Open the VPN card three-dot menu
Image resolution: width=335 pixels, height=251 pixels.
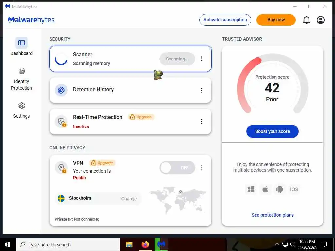202,168
